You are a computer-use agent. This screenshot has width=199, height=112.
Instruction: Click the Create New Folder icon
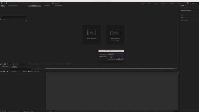click(x=3, y=64)
